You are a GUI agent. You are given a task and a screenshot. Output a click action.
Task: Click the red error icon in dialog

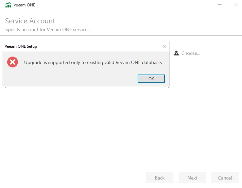tap(13, 62)
